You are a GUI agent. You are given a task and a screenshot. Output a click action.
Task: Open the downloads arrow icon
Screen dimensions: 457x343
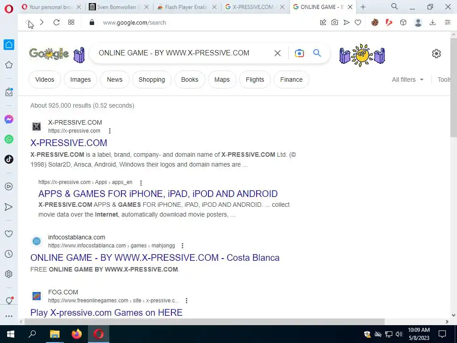click(x=433, y=22)
